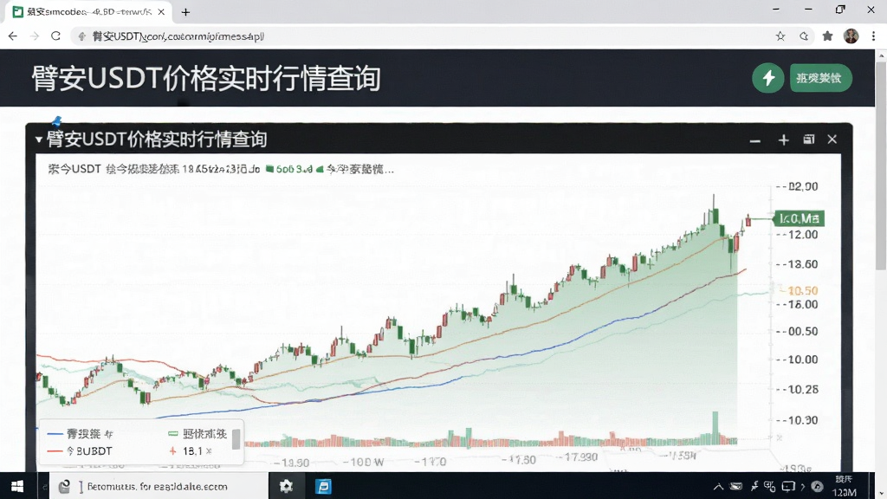Click the browser address bar URL
Image resolution: width=887 pixels, height=499 pixels.
coord(178,36)
